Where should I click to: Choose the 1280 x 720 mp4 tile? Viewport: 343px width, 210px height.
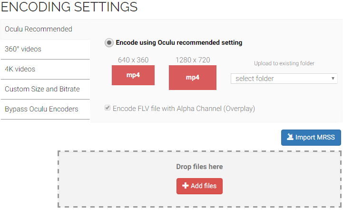pyautogui.click(x=193, y=78)
